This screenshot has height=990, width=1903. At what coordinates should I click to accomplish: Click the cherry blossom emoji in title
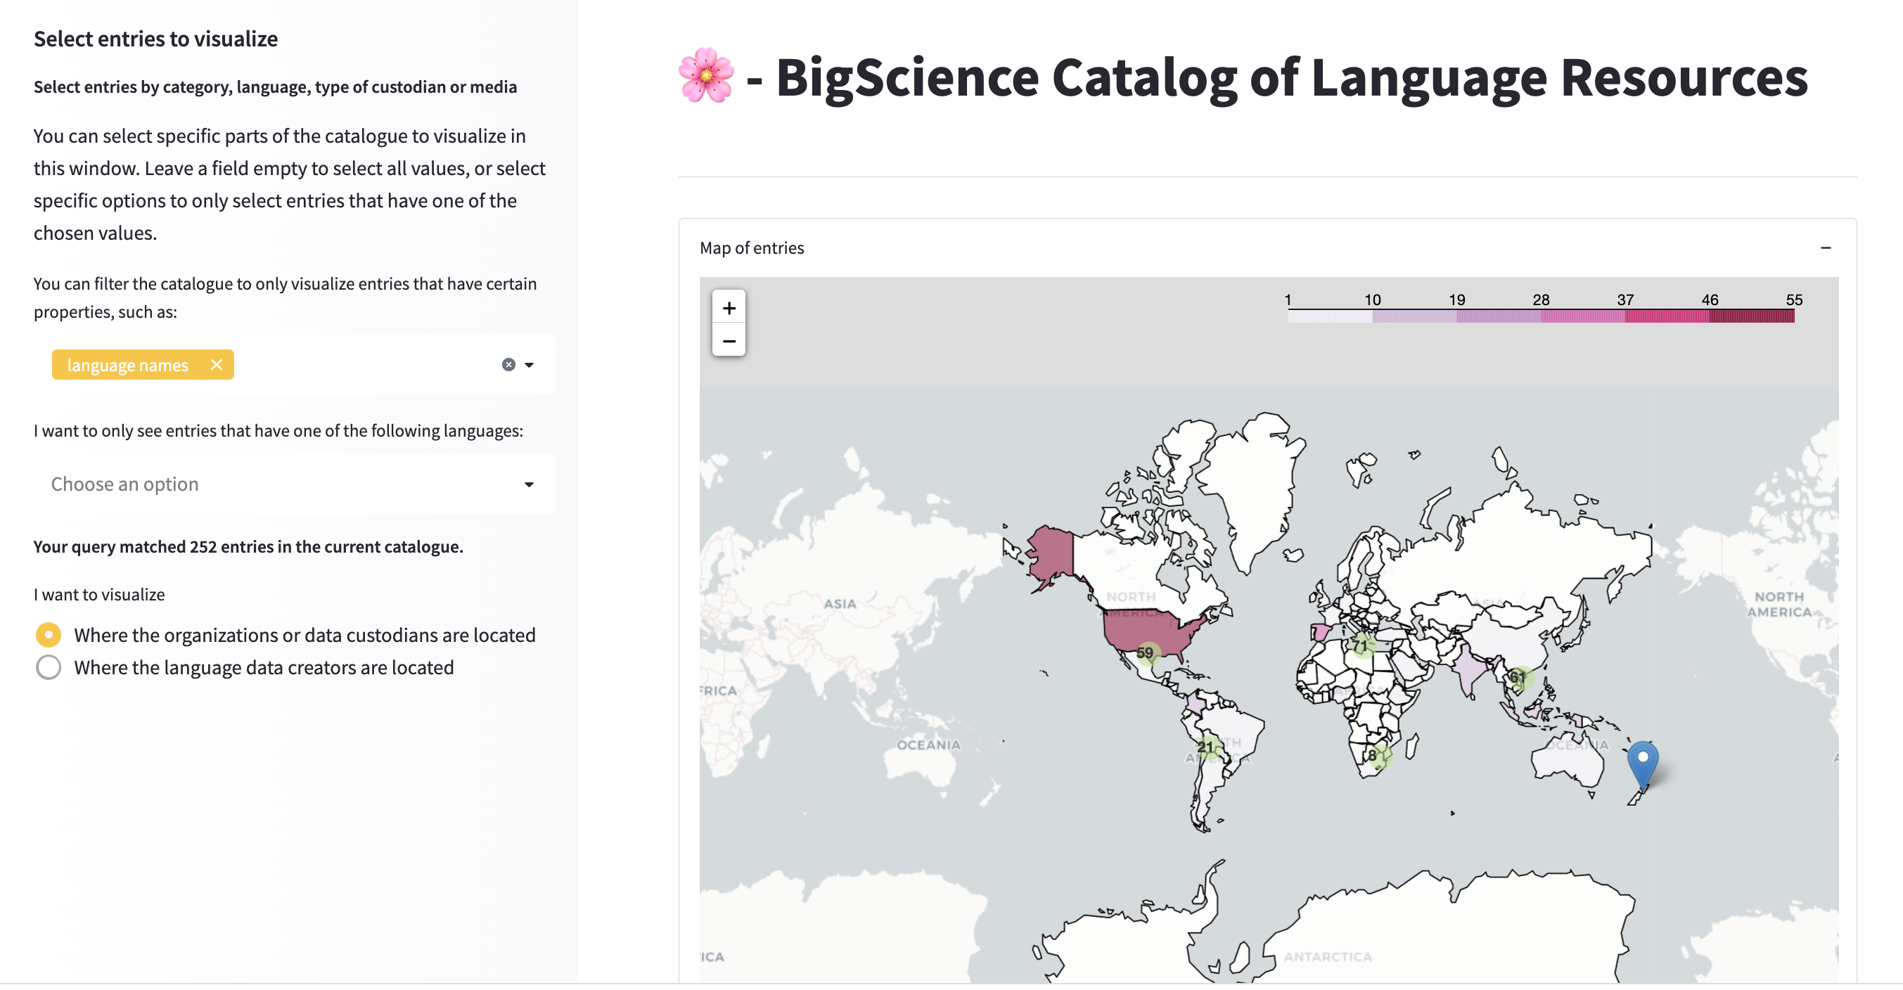(x=706, y=76)
